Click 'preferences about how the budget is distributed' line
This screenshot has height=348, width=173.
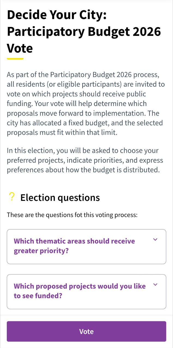point(83,170)
